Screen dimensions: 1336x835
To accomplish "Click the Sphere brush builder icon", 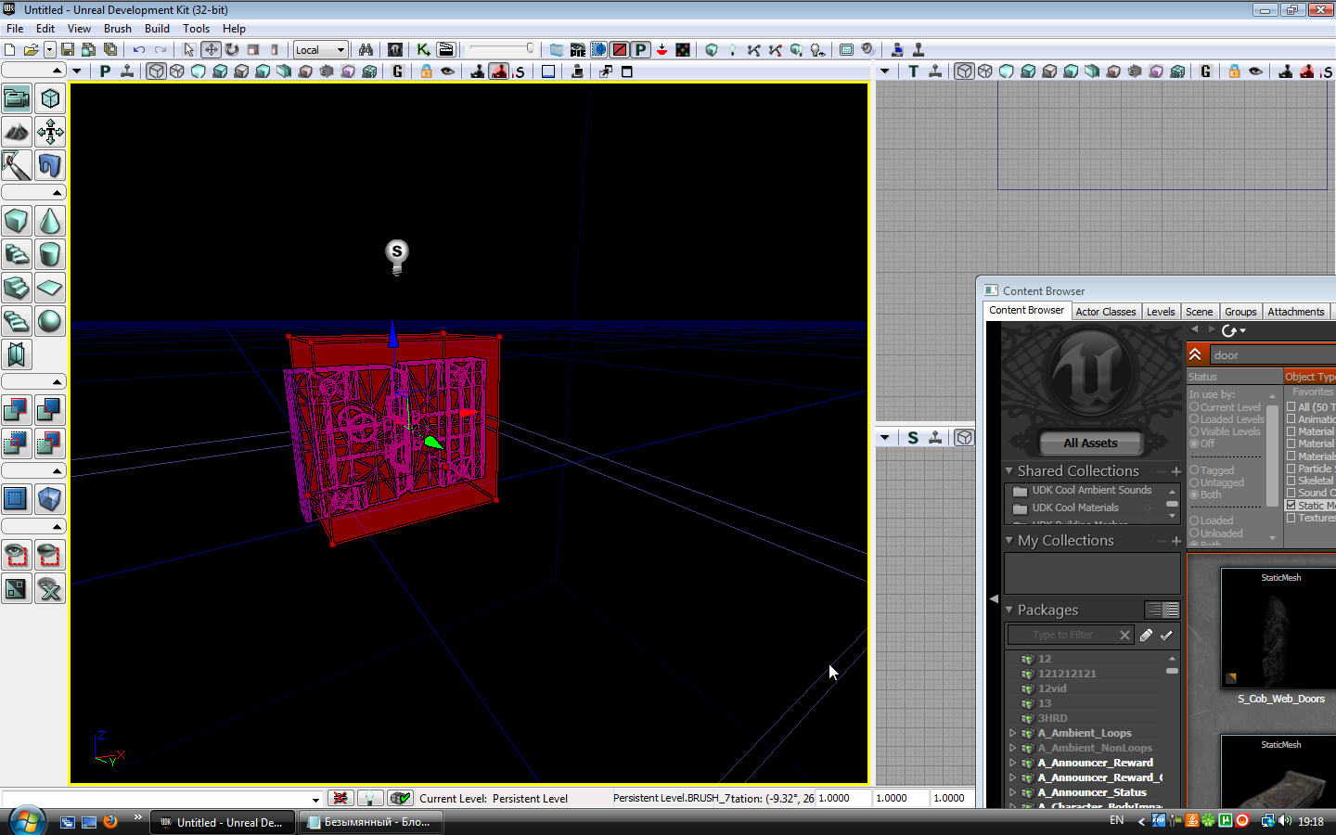I will [x=50, y=321].
